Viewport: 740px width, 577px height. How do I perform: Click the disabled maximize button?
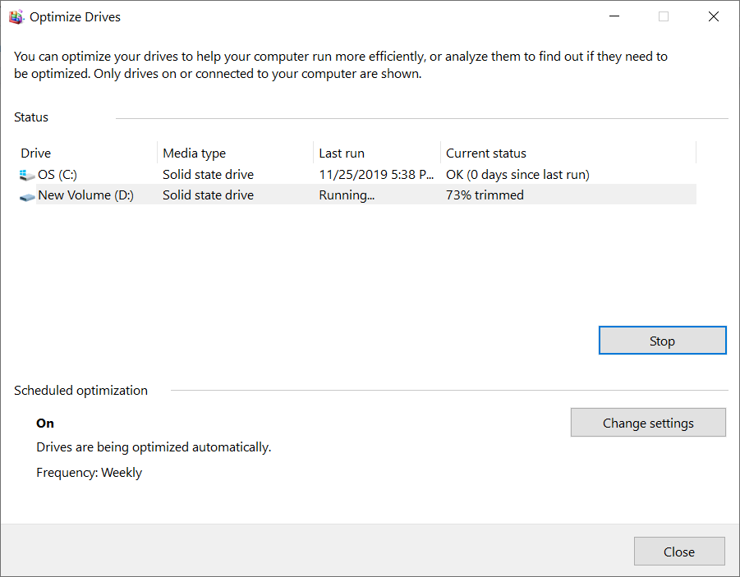pyautogui.click(x=664, y=16)
